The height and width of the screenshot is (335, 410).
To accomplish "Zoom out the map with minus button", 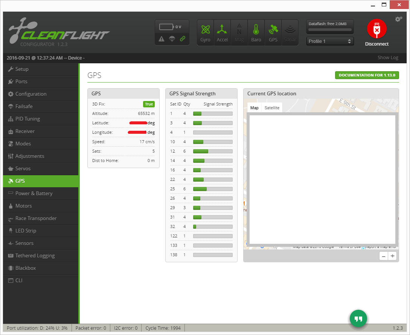I will click(384, 256).
